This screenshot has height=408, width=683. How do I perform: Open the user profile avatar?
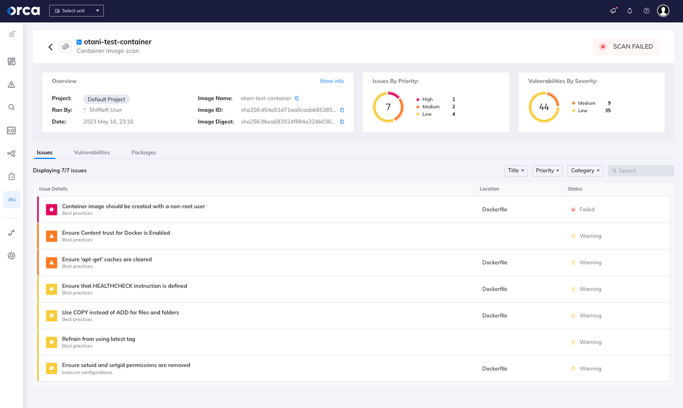(x=663, y=11)
